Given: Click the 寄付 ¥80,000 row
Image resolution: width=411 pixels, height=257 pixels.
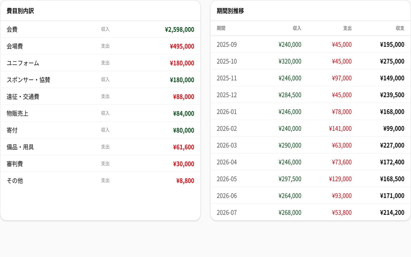Looking at the screenshot, I should point(100,130).
